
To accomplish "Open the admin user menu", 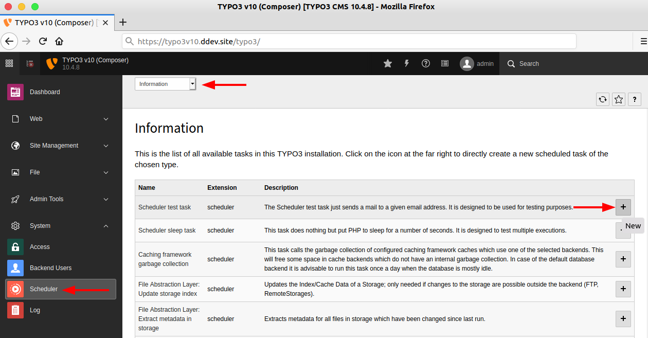I will pyautogui.click(x=476, y=63).
